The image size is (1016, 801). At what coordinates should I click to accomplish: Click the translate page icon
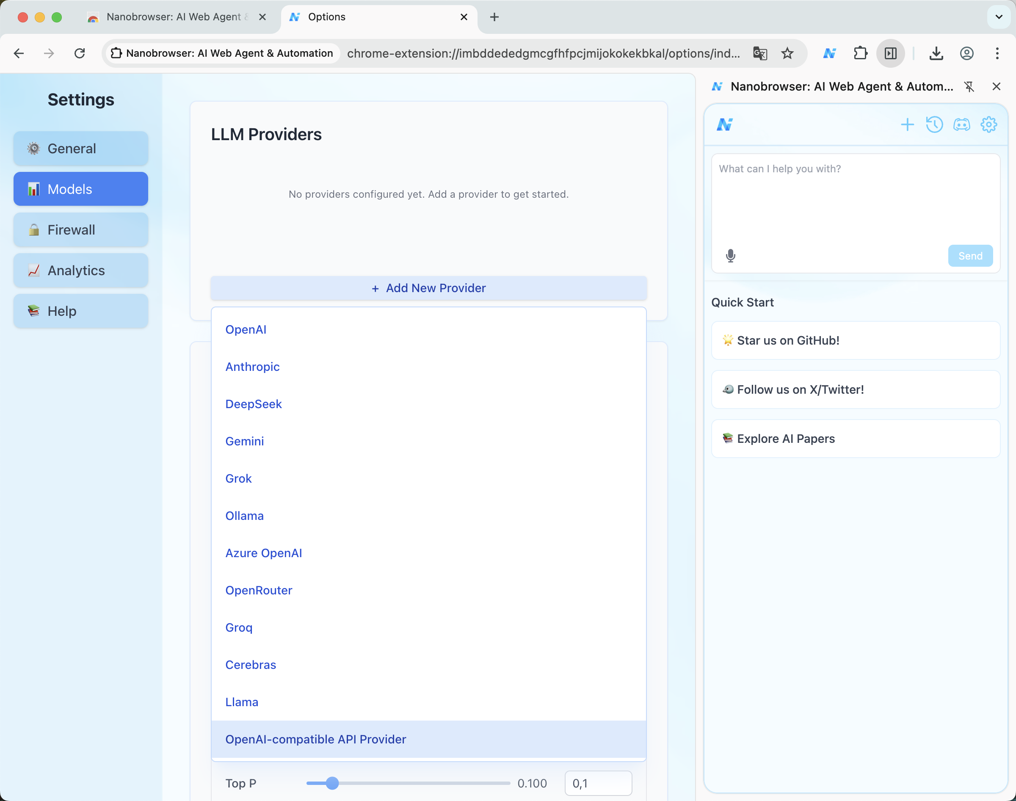(759, 53)
